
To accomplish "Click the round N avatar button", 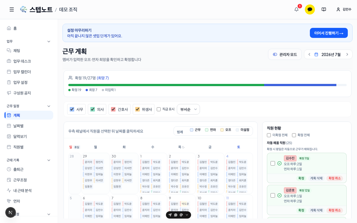I will click(11, 212).
